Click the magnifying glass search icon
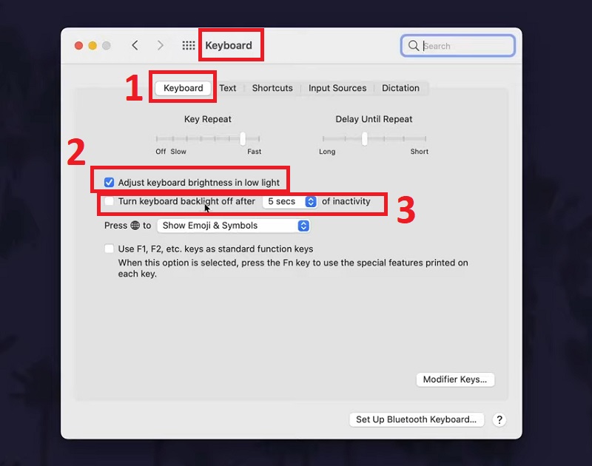592x466 pixels. click(413, 46)
